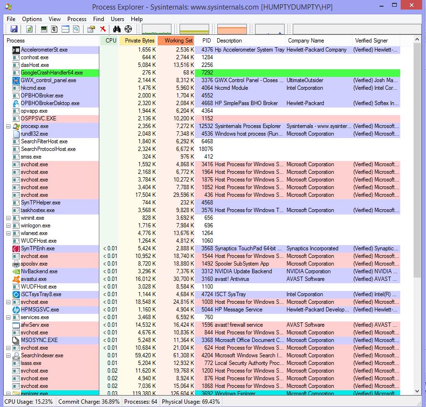The image size is (426, 407).
Task: Click the AccelerometerSt.exe process icon
Action: click(16, 50)
